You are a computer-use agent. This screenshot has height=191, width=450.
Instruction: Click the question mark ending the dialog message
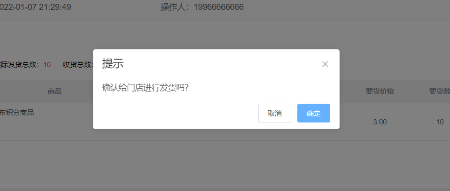(x=186, y=87)
